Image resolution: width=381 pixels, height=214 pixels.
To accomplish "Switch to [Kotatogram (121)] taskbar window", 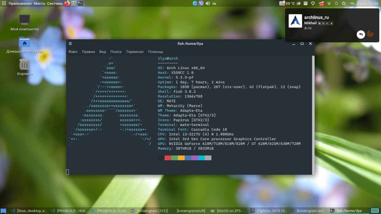I will point(149,211).
